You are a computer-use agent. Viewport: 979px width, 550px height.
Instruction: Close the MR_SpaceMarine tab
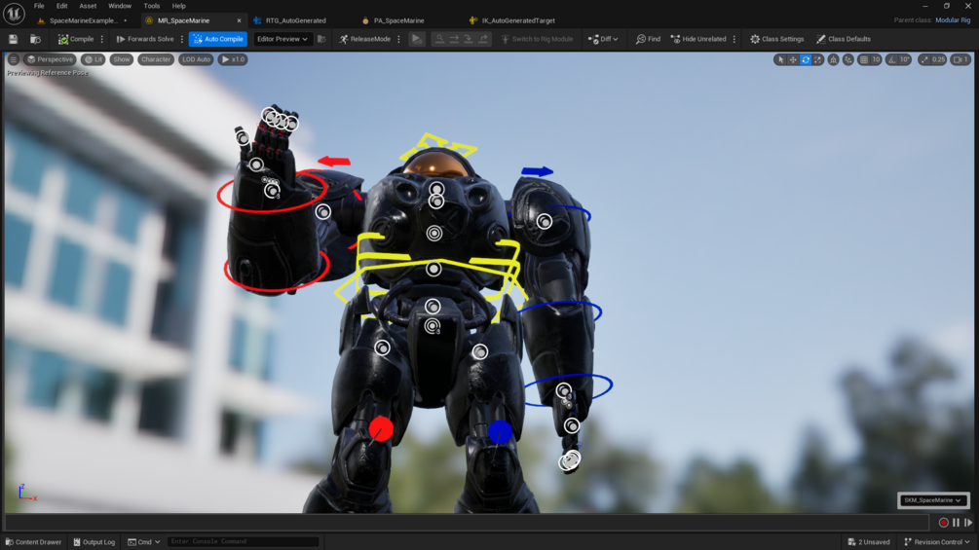point(239,20)
